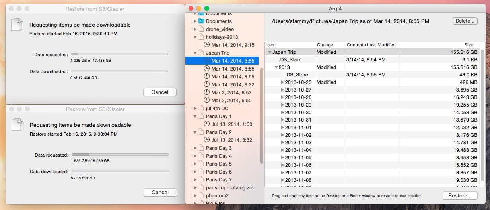Expand the jul 4th DC folder
490x210 pixels.
pyautogui.click(x=195, y=108)
